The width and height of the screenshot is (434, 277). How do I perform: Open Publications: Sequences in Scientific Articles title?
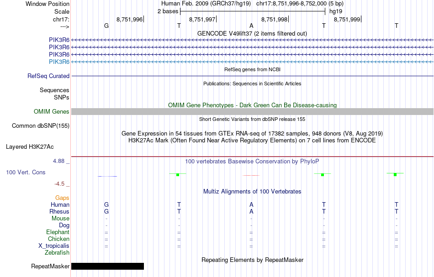click(252, 84)
